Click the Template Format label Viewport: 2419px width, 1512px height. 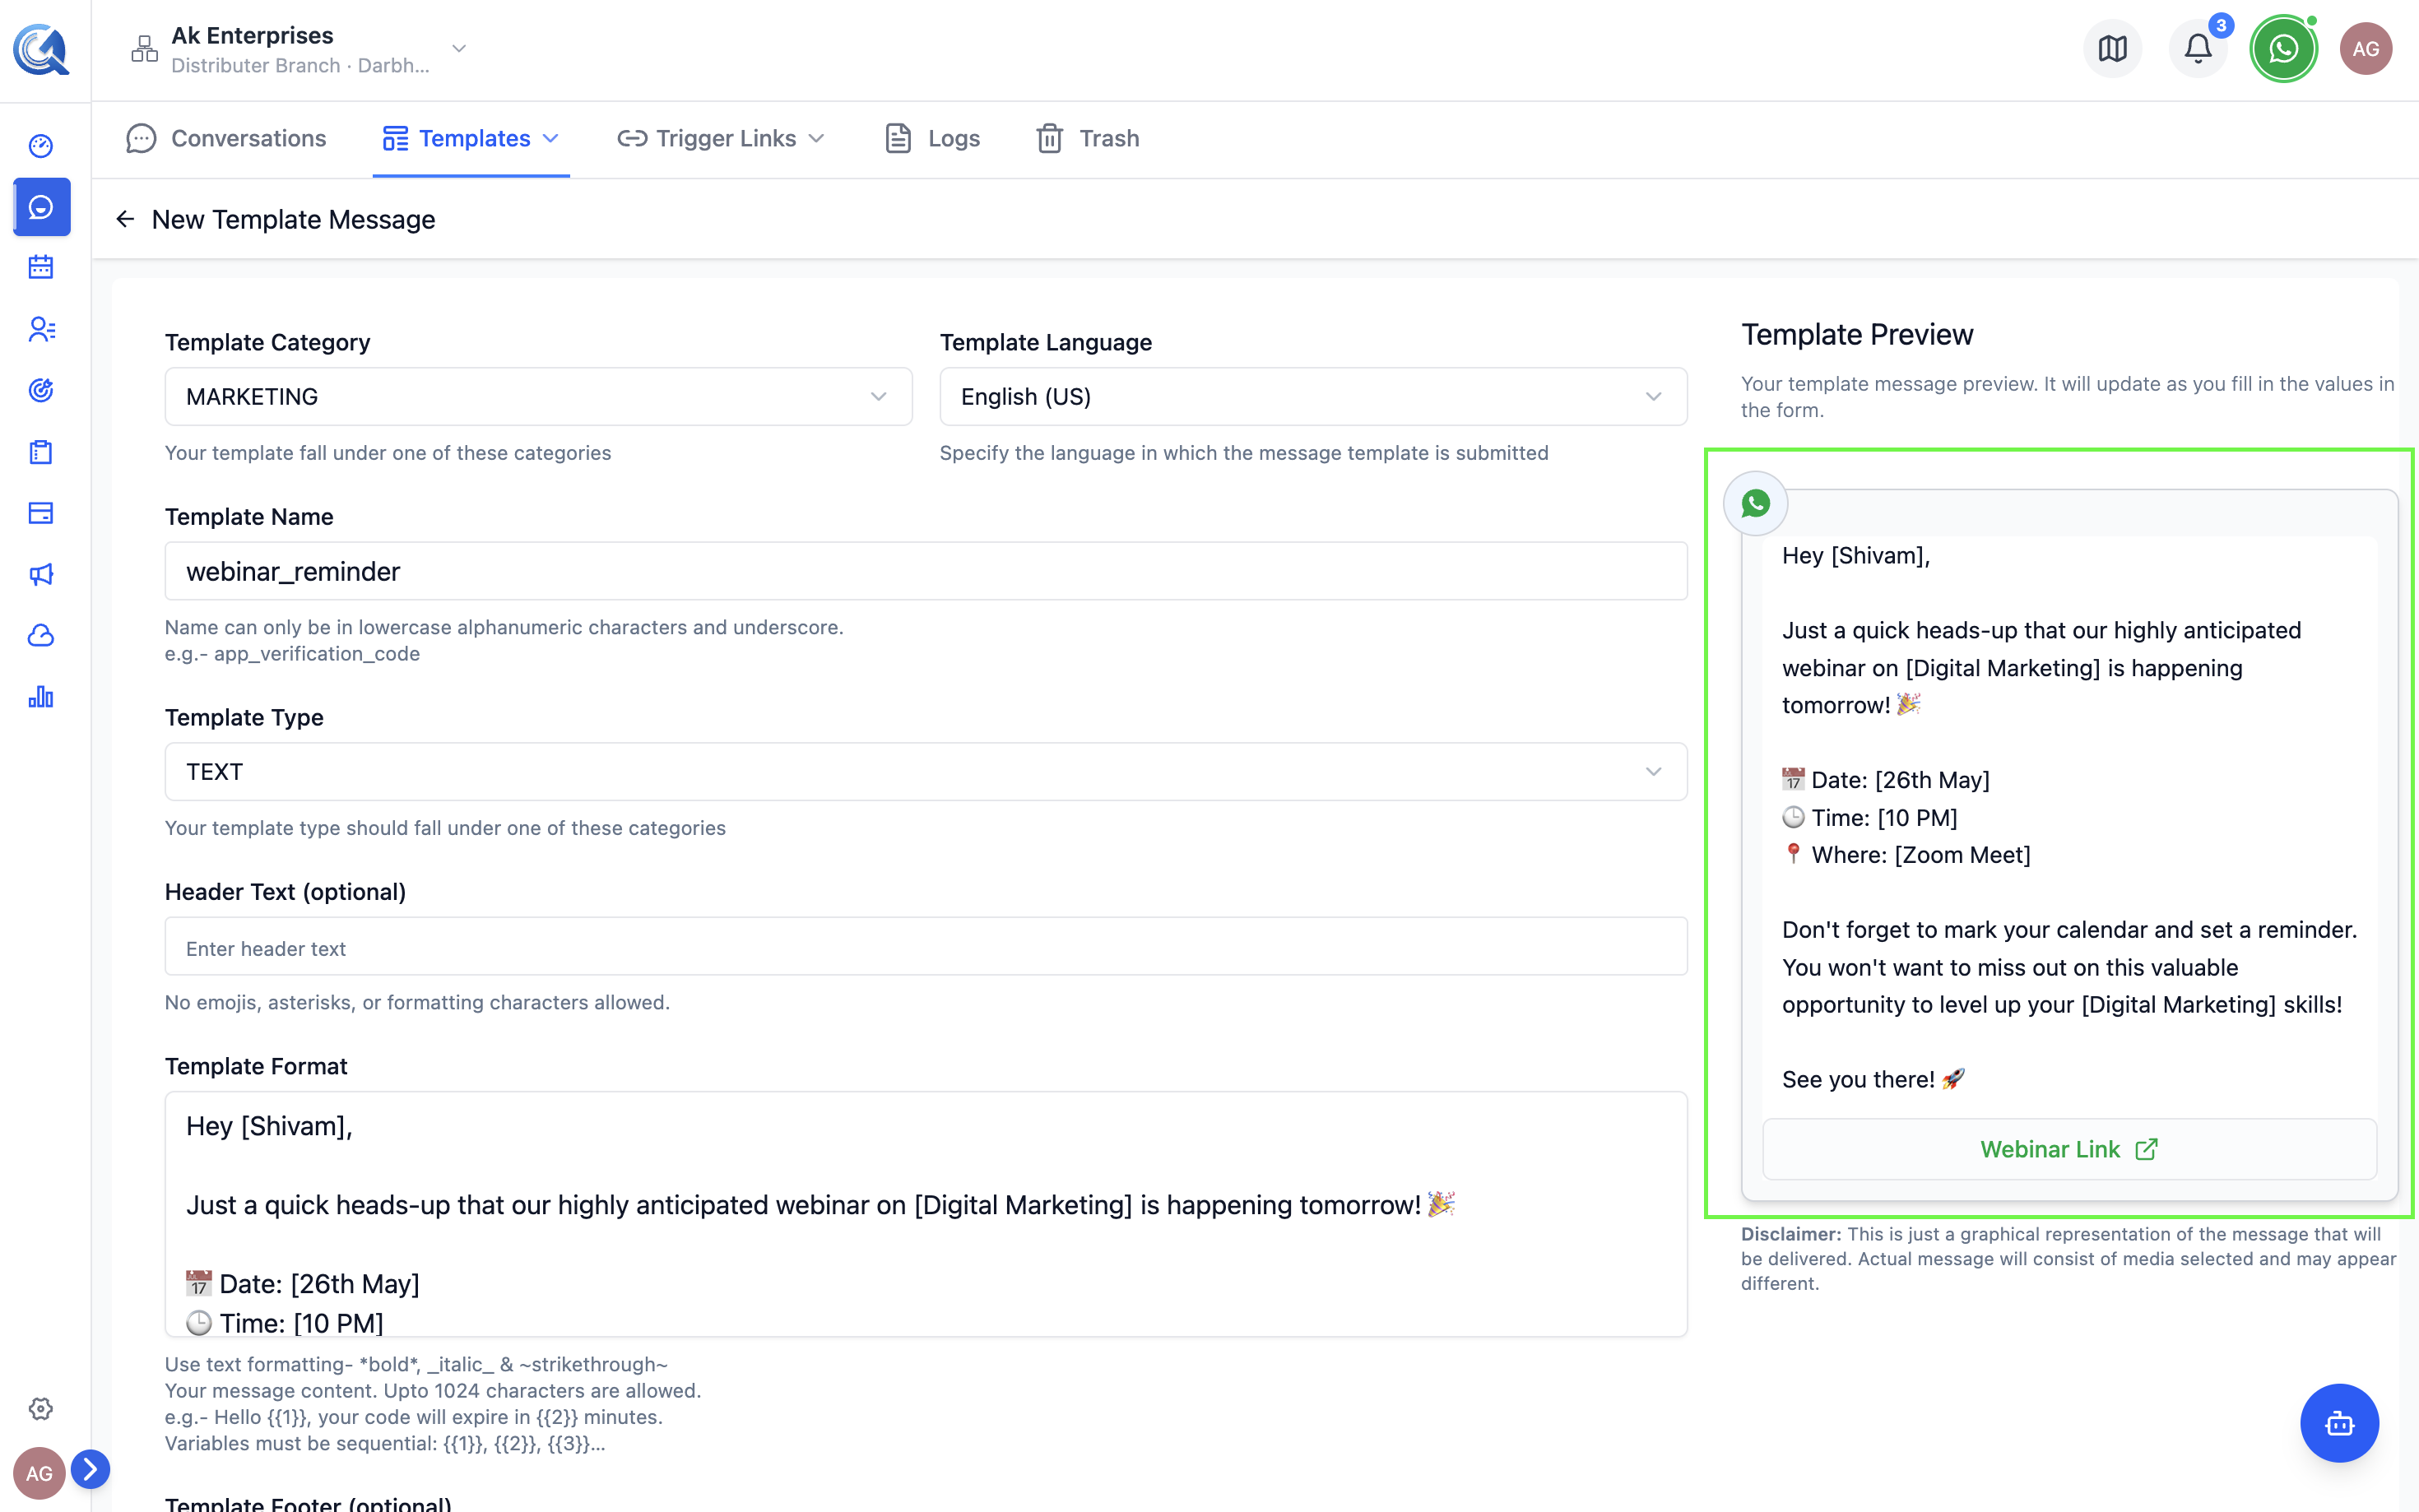point(256,1066)
